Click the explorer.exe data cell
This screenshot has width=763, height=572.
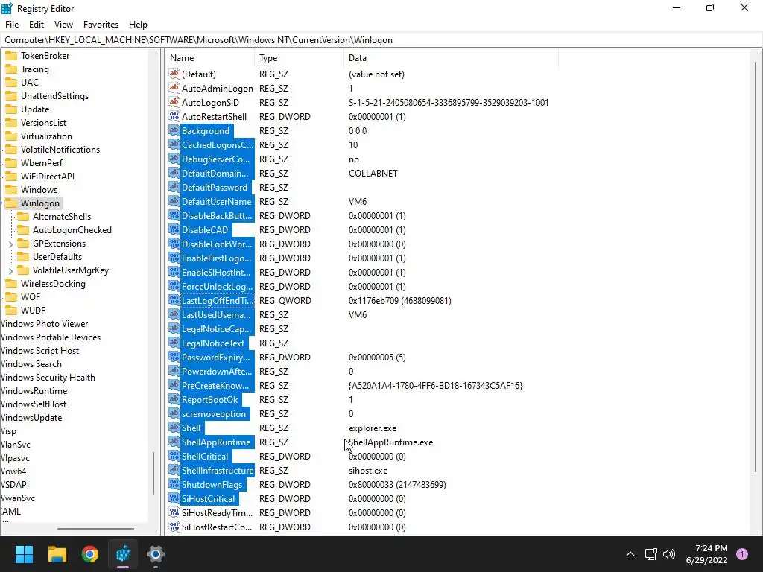click(373, 428)
